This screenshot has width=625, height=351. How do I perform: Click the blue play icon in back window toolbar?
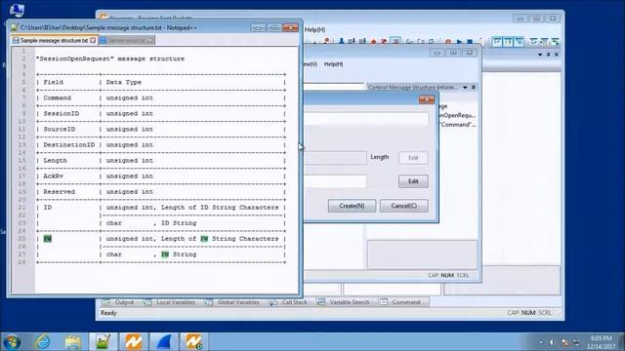(459, 41)
